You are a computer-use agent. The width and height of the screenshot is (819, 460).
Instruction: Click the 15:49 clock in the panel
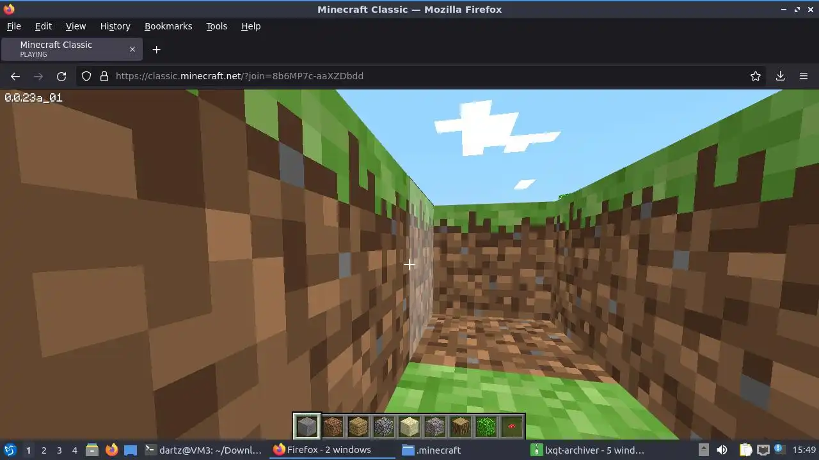click(804, 450)
